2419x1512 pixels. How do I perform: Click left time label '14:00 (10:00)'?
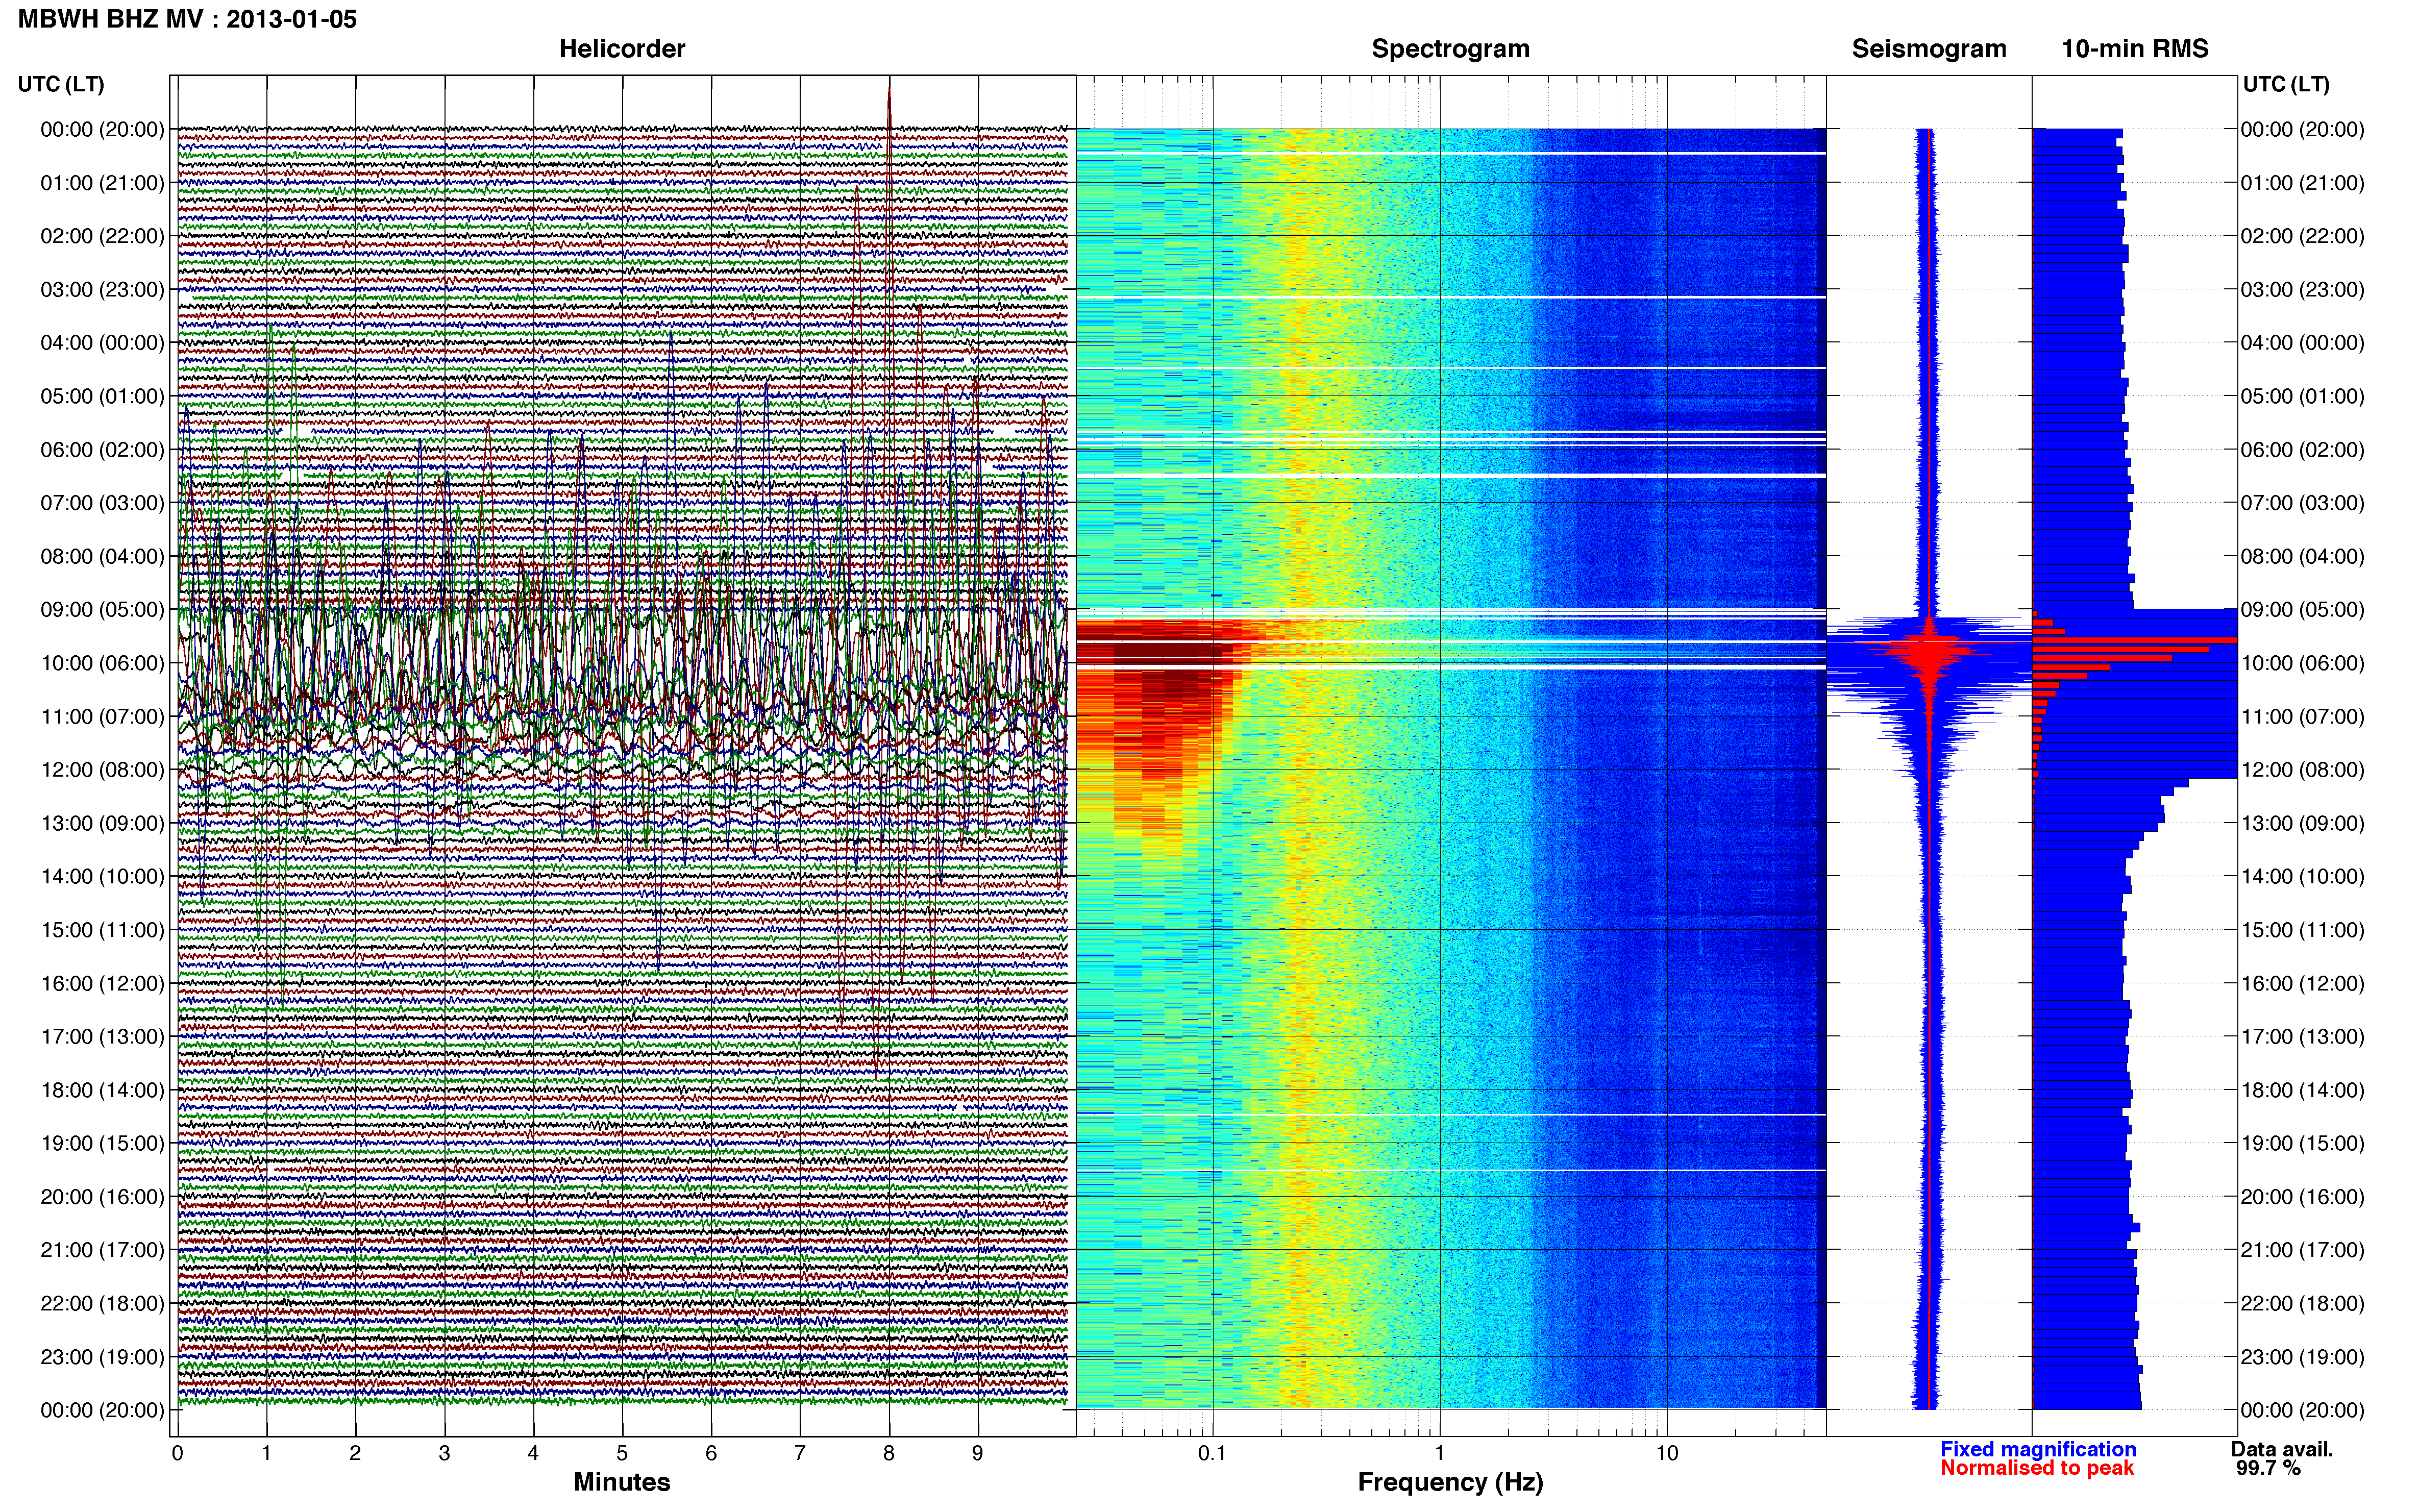(x=102, y=877)
